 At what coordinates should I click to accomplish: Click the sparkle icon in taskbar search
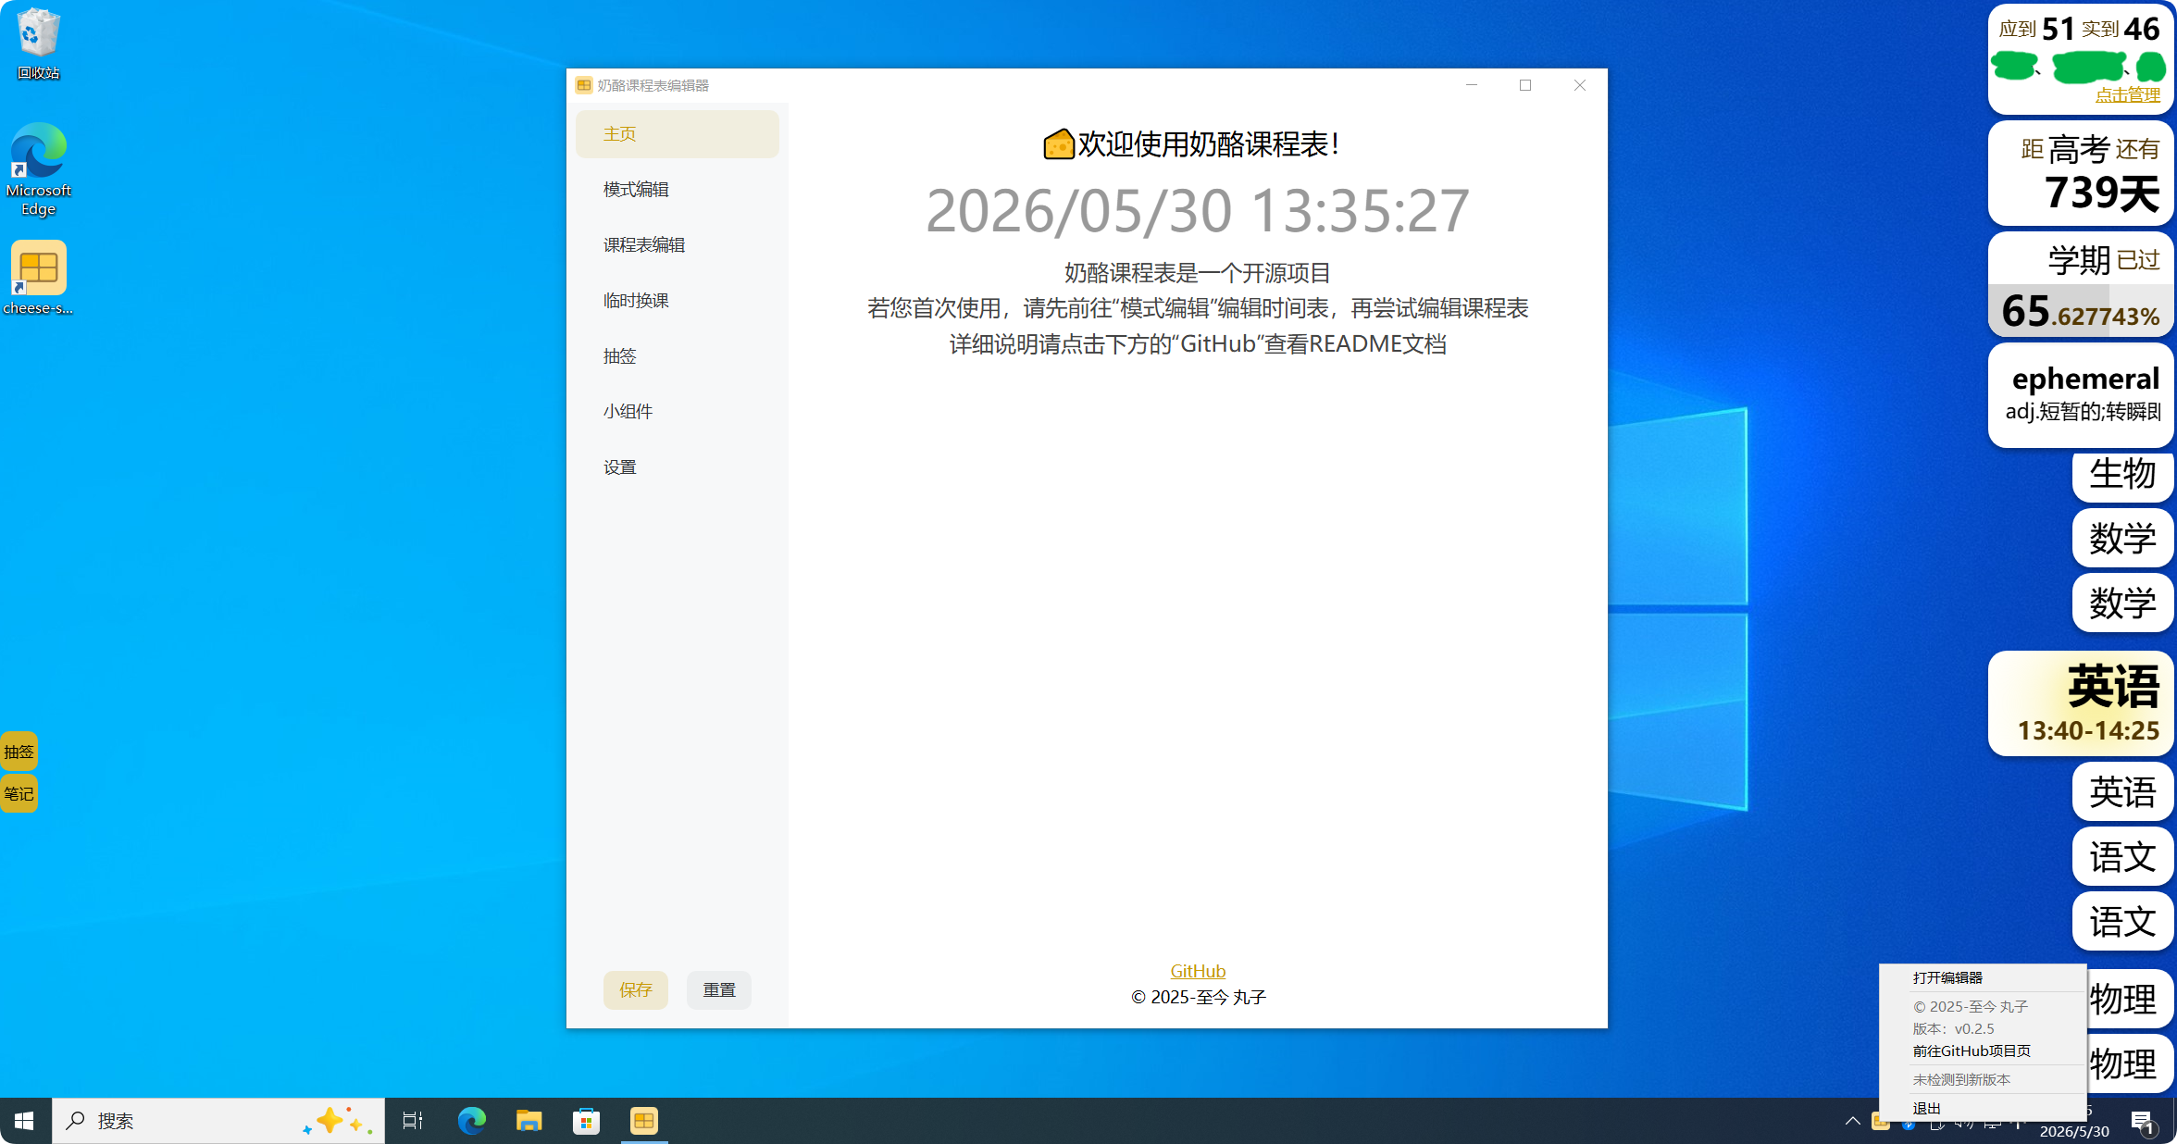point(337,1121)
